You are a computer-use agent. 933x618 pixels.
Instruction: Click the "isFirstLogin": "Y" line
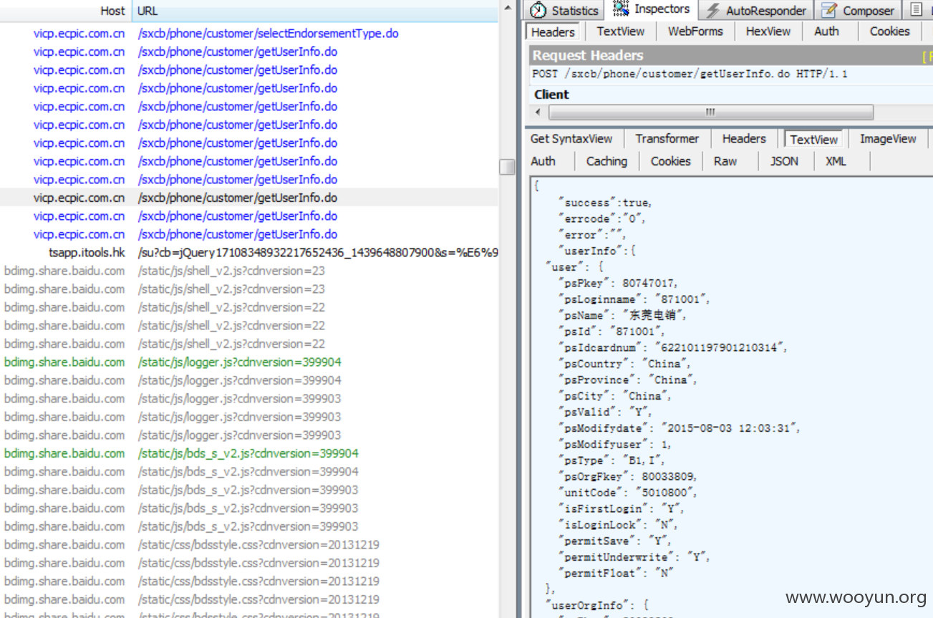tap(622, 508)
